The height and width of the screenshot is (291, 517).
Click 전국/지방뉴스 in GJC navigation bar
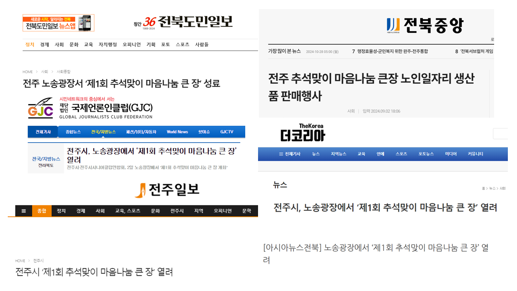tap(103, 132)
